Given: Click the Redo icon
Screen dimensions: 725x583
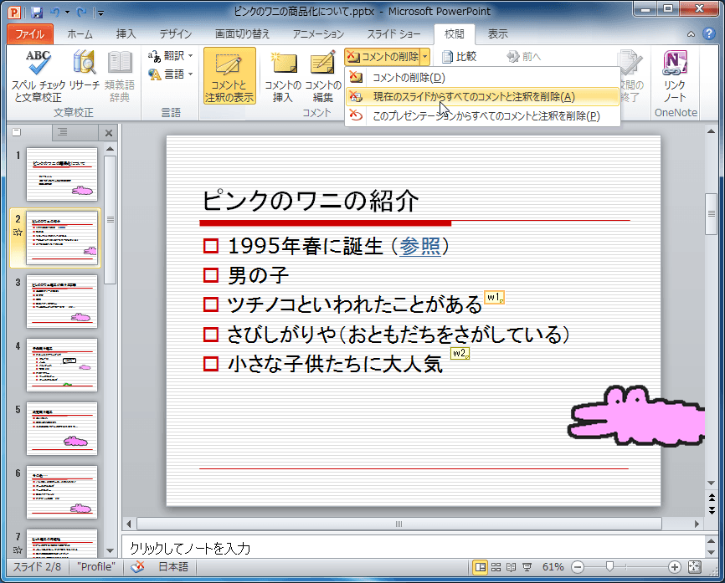Looking at the screenshot, I should click(81, 12).
